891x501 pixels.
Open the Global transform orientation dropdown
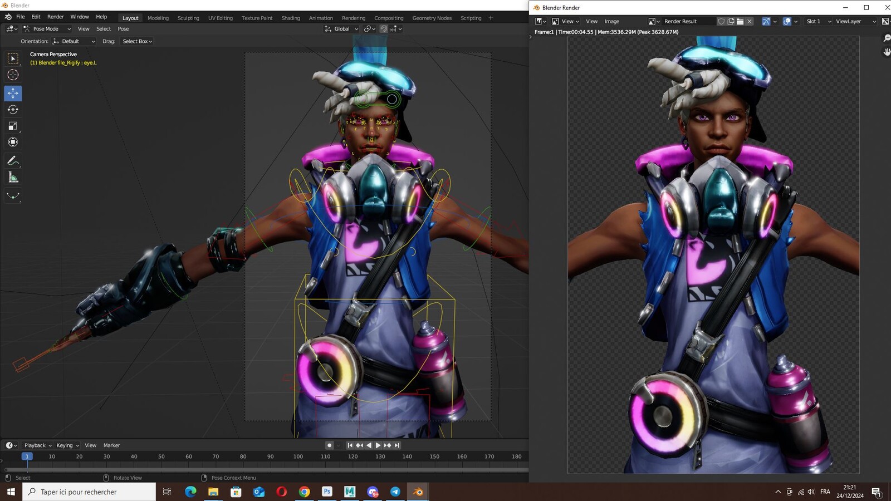[341, 29]
